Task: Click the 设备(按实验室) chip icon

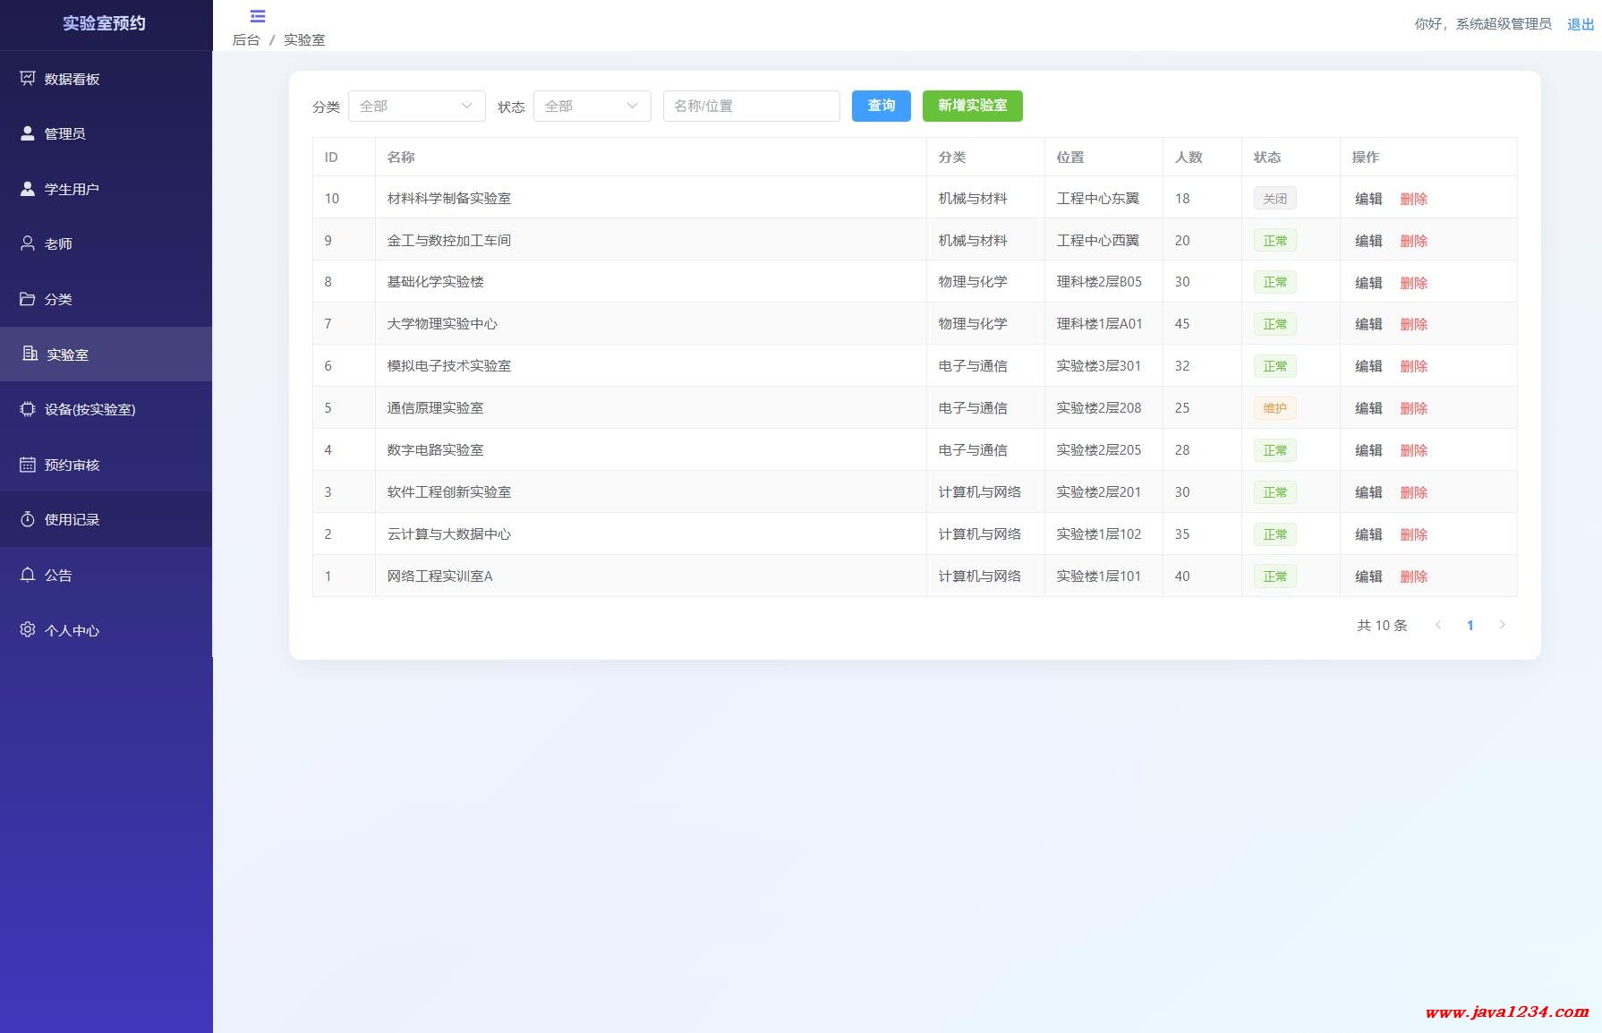Action: click(x=28, y=409)
